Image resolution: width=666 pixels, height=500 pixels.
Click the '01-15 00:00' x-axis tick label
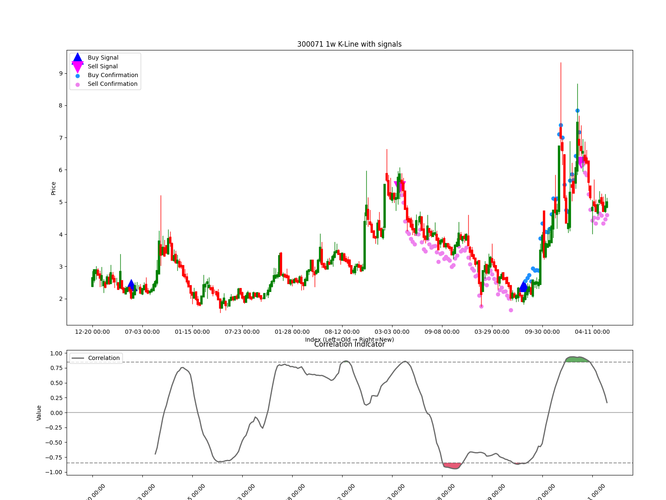[192, 332]
